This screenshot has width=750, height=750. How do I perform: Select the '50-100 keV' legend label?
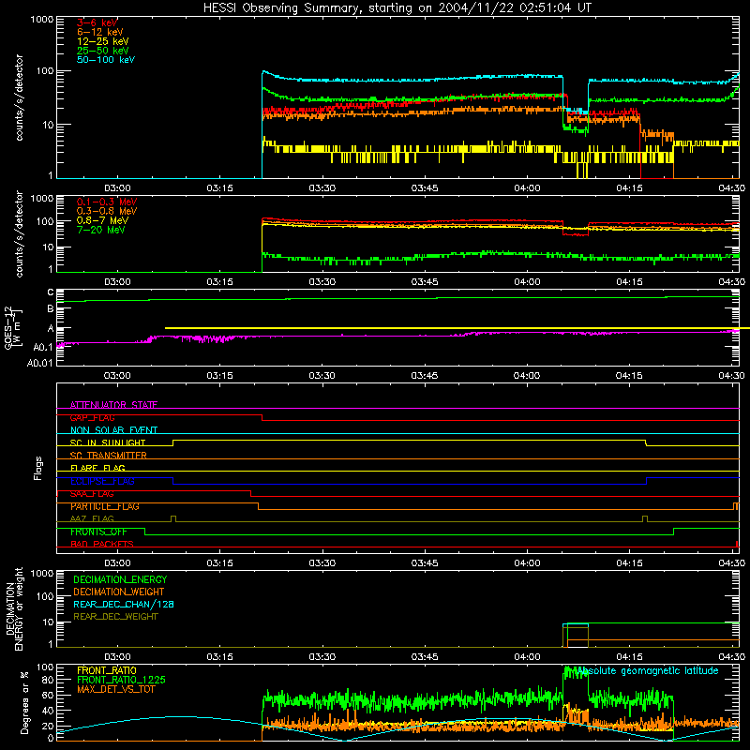105,60
